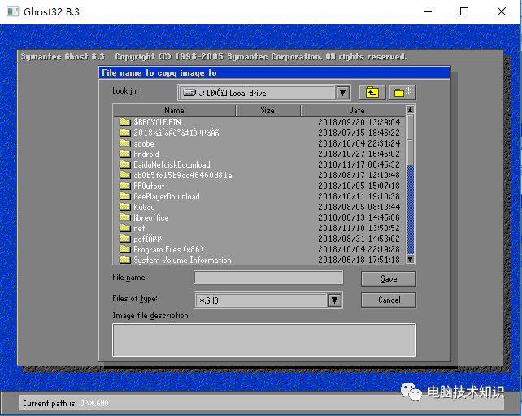Click the file list scroll down arrow
The width and height of the screenshot is (522, 416).
[x=410, y=260]
